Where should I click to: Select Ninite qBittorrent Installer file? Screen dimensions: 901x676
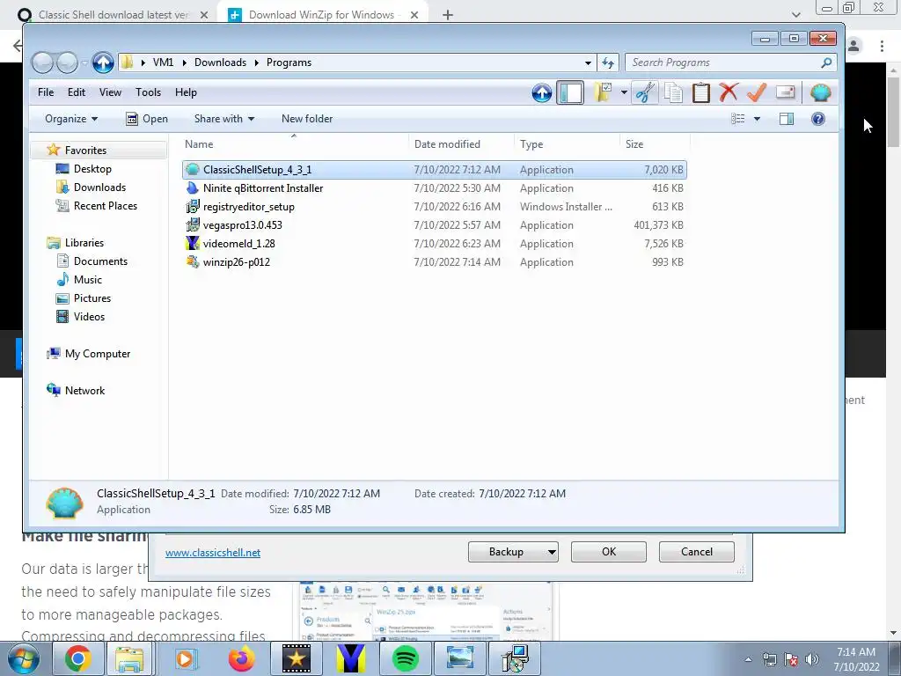coord(435,188)
